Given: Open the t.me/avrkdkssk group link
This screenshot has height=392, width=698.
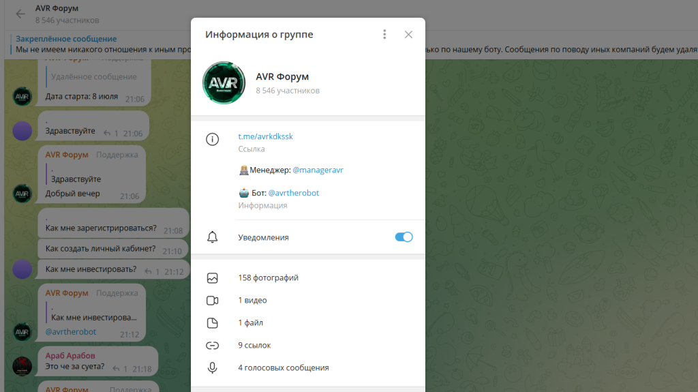Looking at the screenshot, I should [265, 136].
